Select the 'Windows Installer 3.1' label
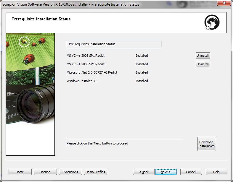The image size is (233, 182). pos(82,81)
